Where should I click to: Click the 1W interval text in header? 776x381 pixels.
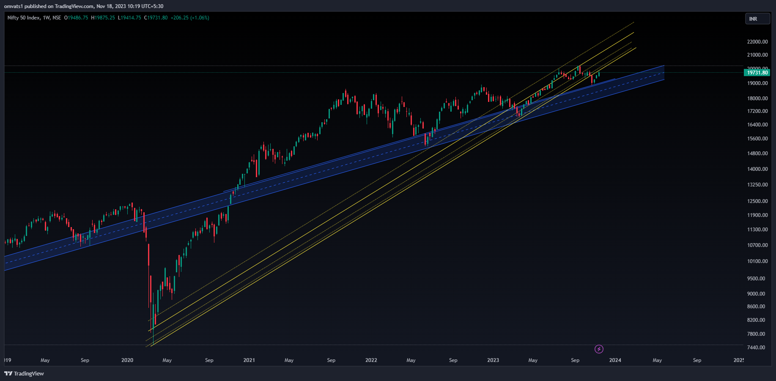(47, 18)
